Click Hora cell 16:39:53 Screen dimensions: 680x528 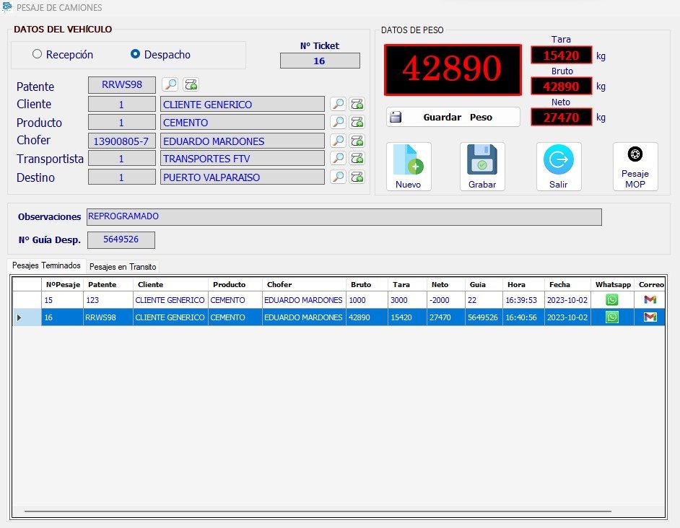(523, 300)
